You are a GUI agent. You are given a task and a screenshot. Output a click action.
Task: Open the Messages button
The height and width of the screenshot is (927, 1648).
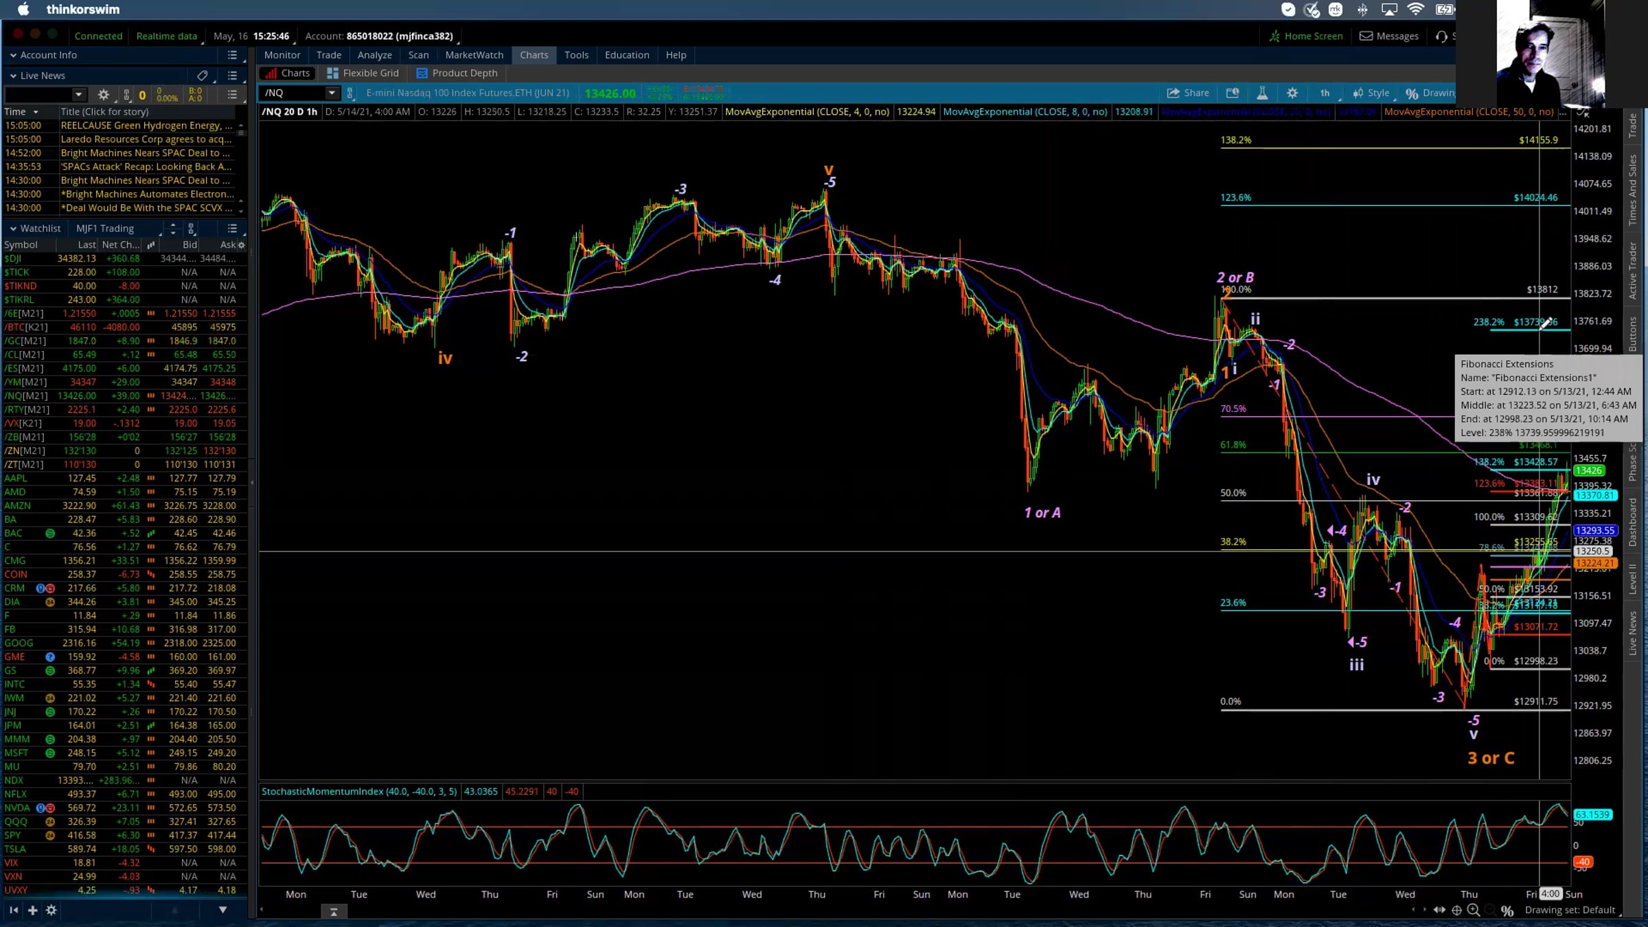pos(1389,36)
